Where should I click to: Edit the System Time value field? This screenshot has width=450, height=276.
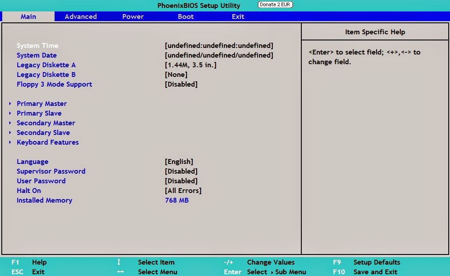(x=219, y=46)
